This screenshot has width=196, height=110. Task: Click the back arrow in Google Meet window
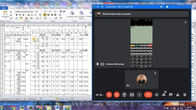(x=98, y=7)
